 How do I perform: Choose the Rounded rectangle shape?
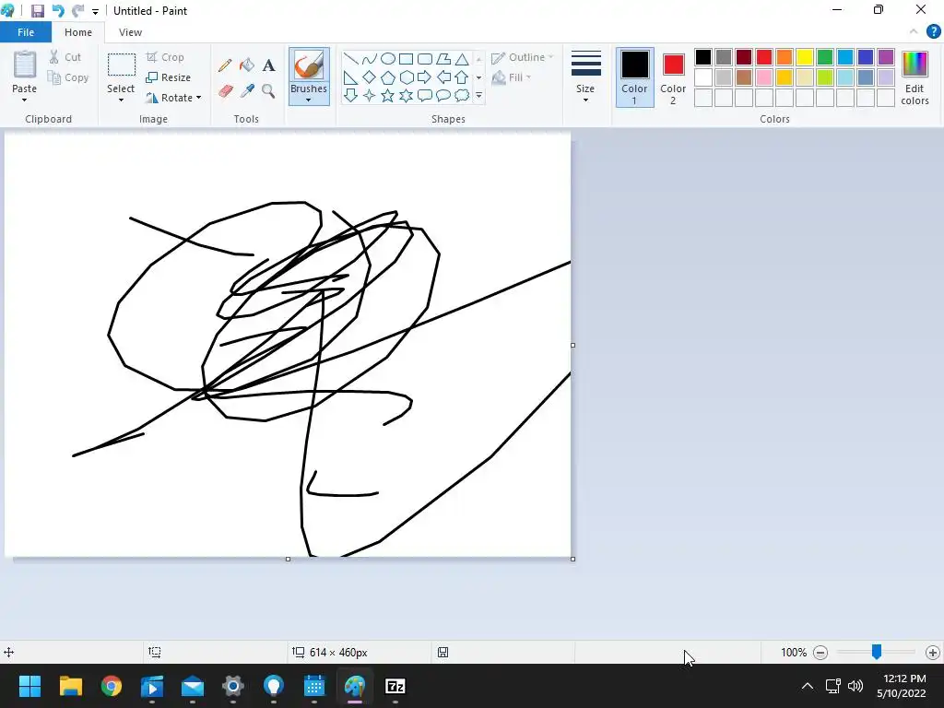pyautogui.click(x=425, y=58)
